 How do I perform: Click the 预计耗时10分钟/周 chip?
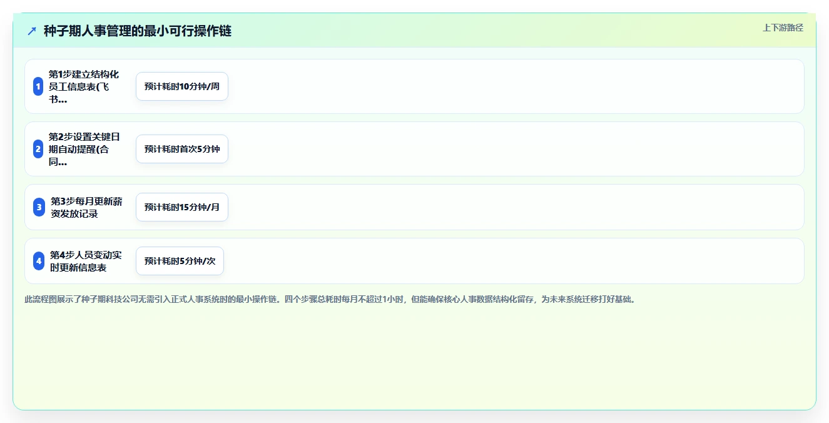click(x=182, y=86)
